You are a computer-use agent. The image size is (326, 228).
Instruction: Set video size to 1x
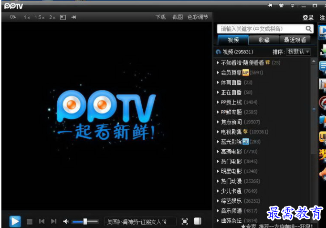click(27, 17)
